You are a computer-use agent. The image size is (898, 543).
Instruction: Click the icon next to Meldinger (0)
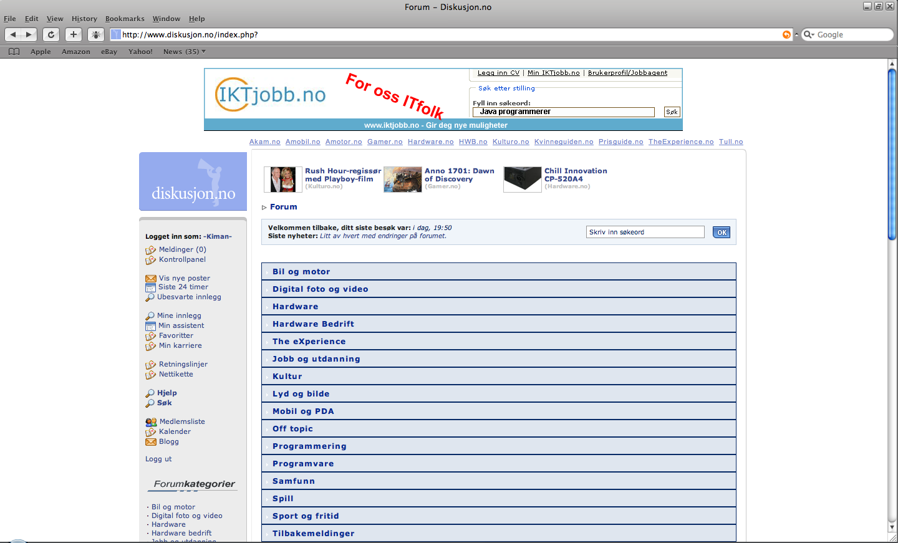(x=151, y=250)
